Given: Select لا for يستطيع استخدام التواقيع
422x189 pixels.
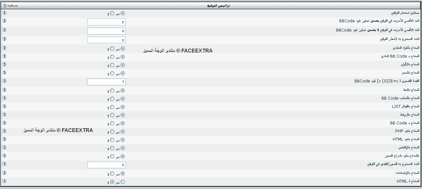Looking at the screenshot, I should (x=112, y=13).
